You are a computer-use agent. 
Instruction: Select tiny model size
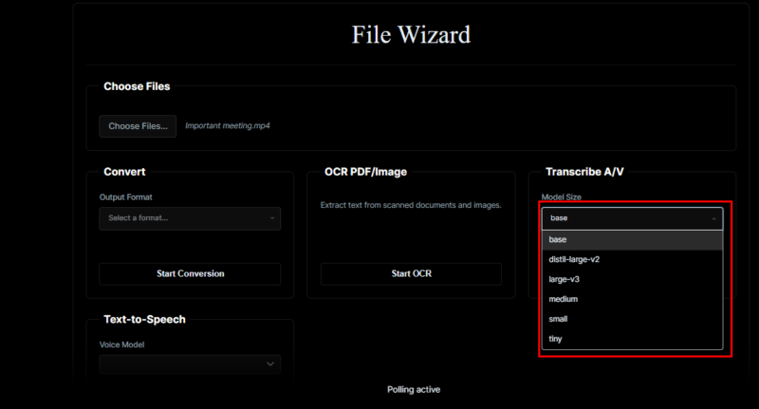click(632, 340)
